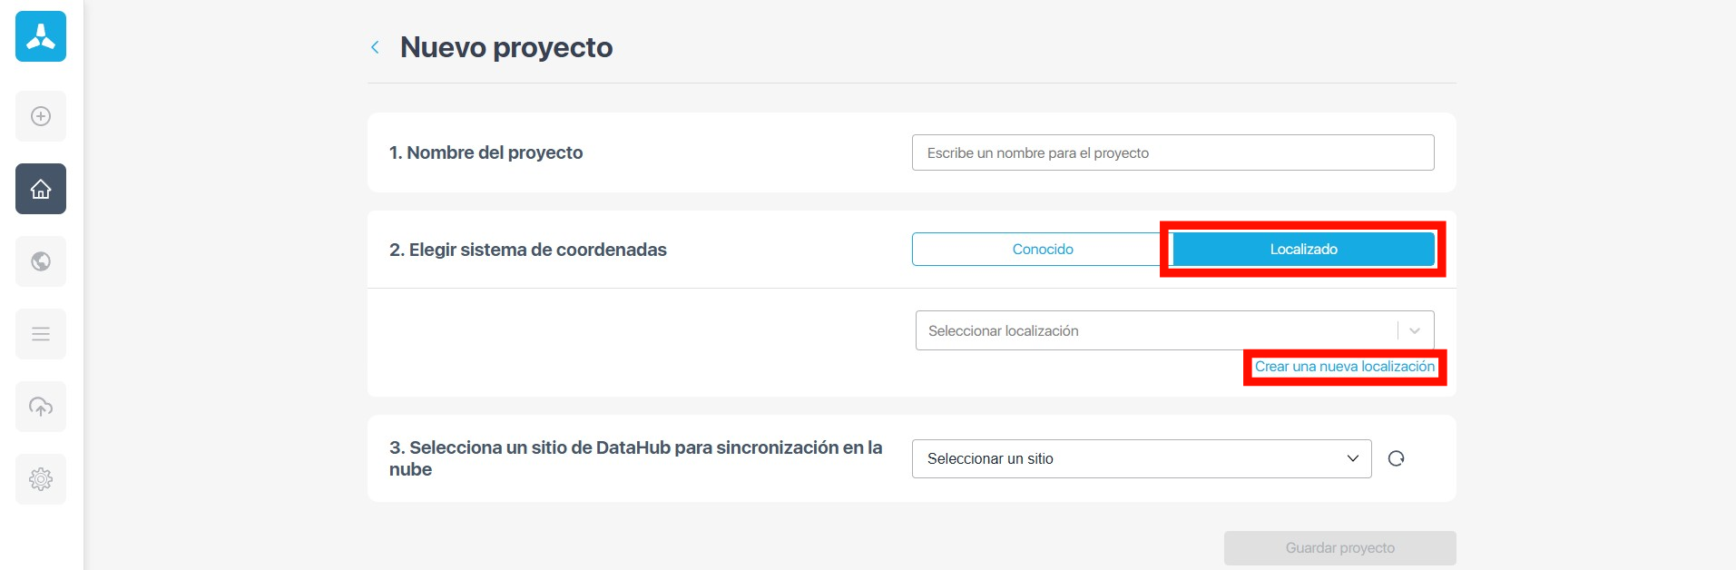Select the Localizado coordinate system option
The image size is (1736, 570).
[1303, 250]
